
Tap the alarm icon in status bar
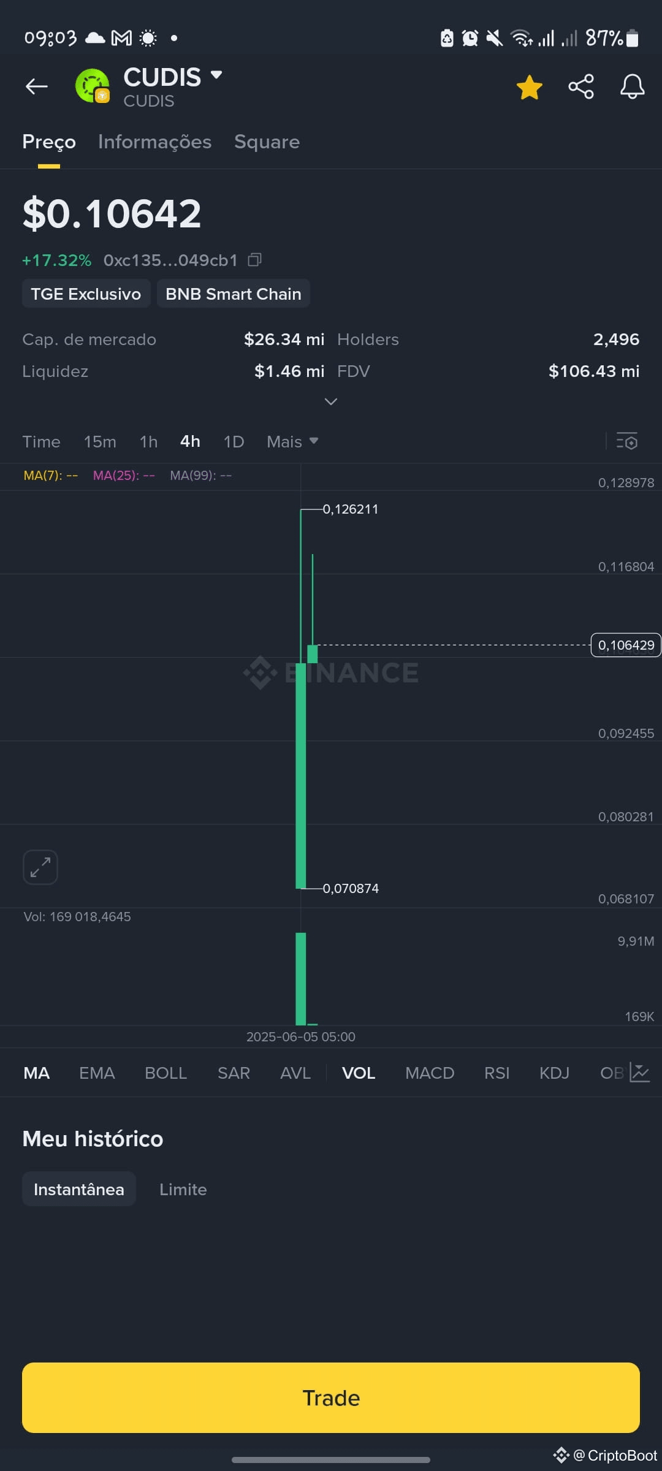click(470, 38)
